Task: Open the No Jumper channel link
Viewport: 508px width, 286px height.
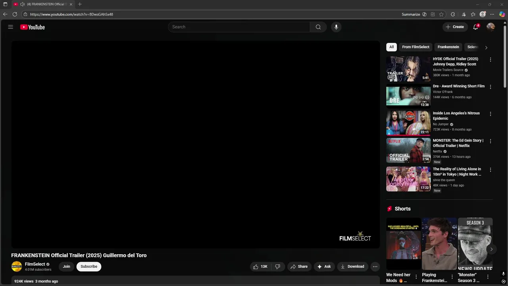Action: click(x=441, y=124)
